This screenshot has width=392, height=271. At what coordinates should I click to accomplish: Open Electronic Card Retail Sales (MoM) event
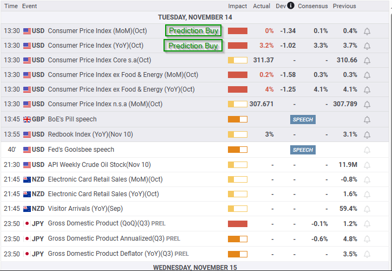tap(105, 179)
